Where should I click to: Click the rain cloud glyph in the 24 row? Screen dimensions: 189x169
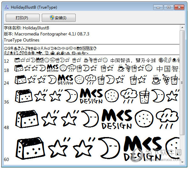click(91, 80)
